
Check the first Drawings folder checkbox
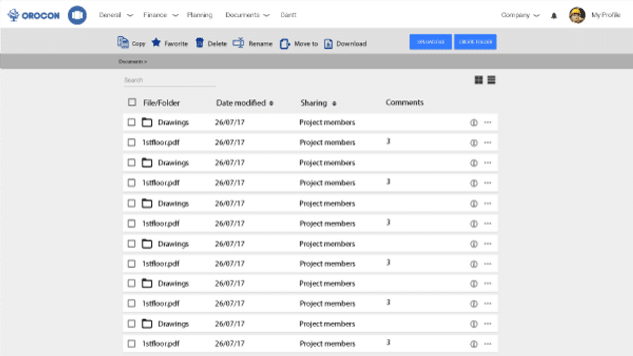point(132,122)
